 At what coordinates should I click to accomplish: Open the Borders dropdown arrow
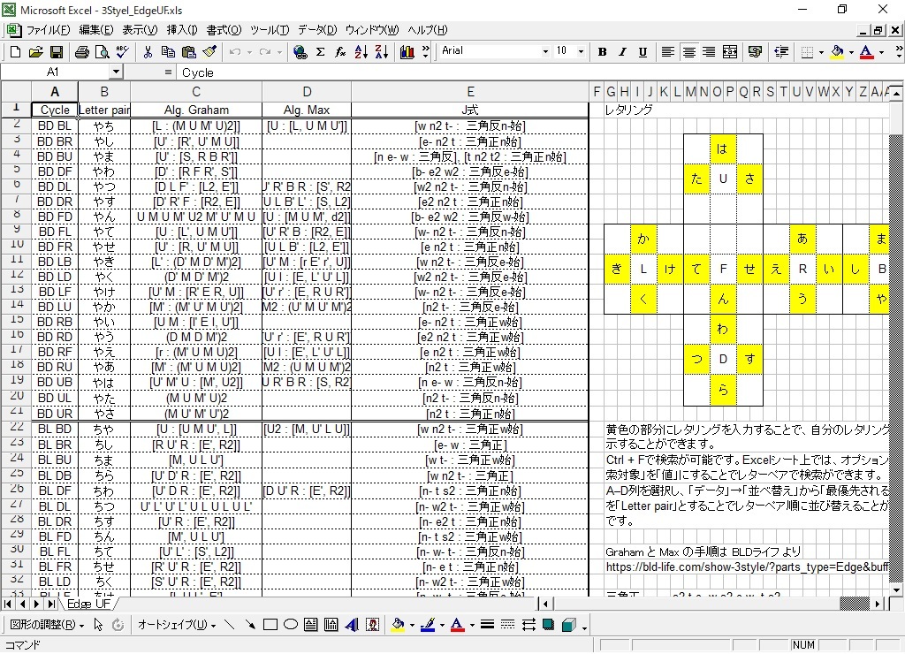pos(821,52)
